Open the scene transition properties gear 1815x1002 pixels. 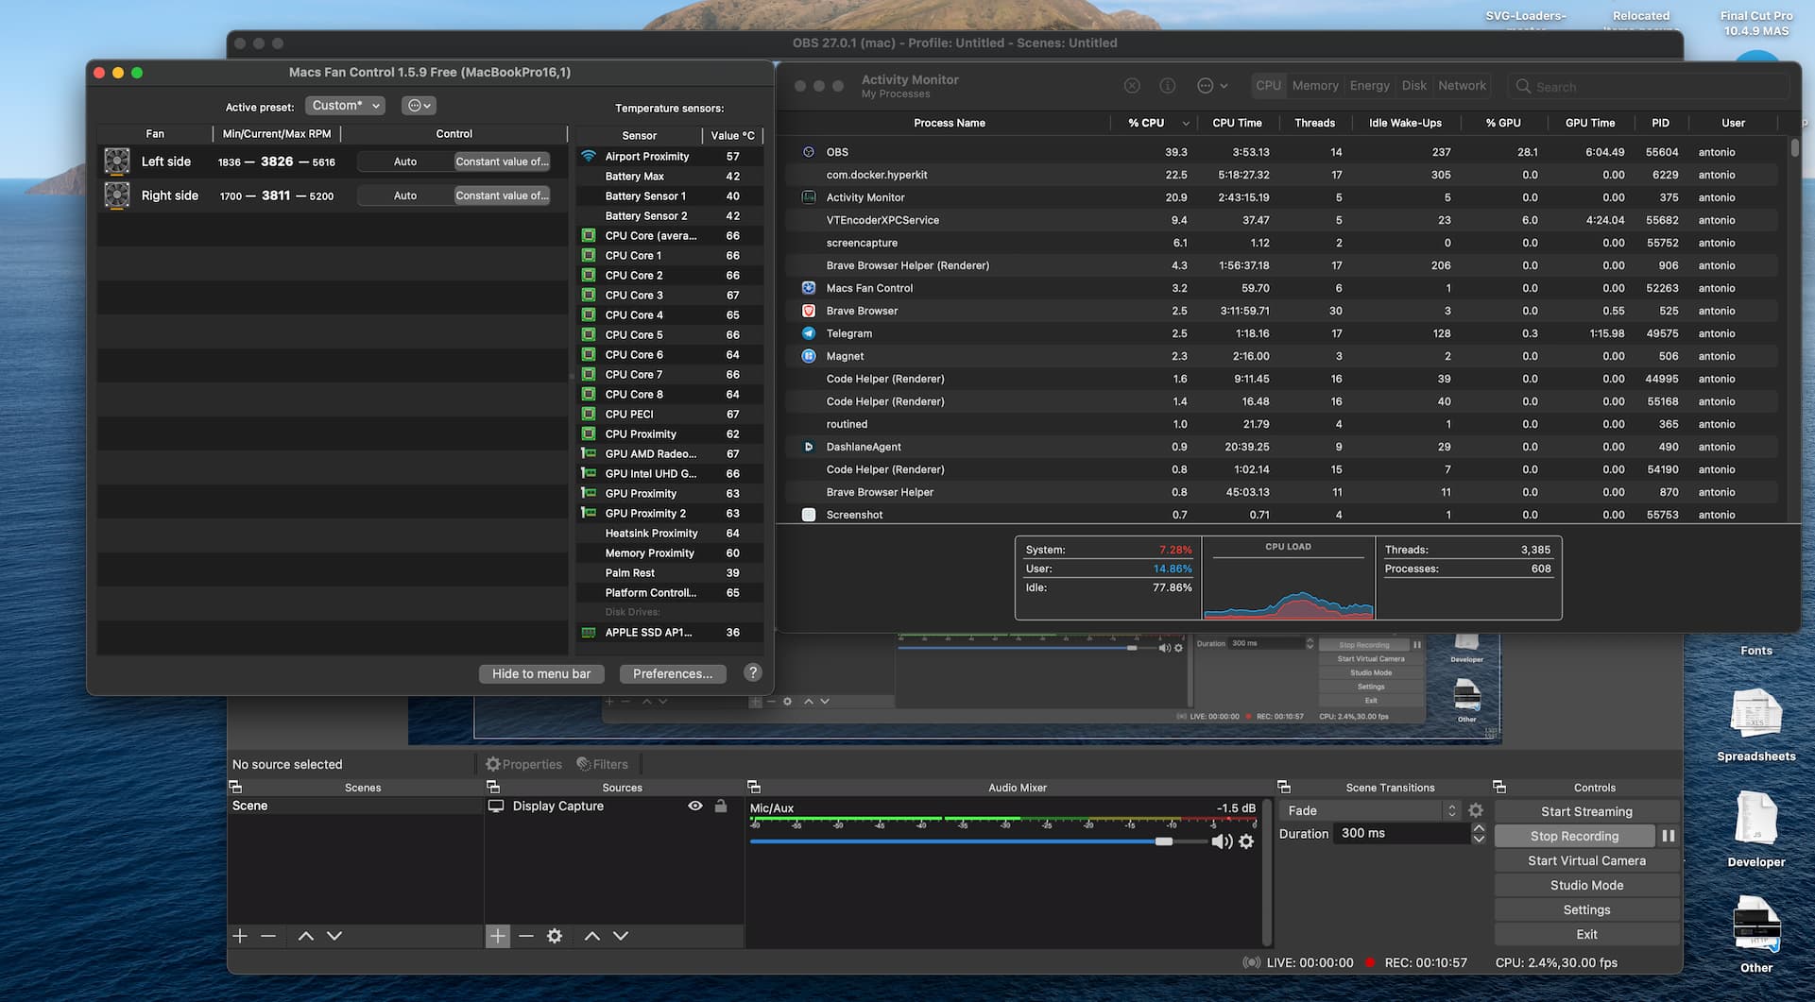point(1476,810)
